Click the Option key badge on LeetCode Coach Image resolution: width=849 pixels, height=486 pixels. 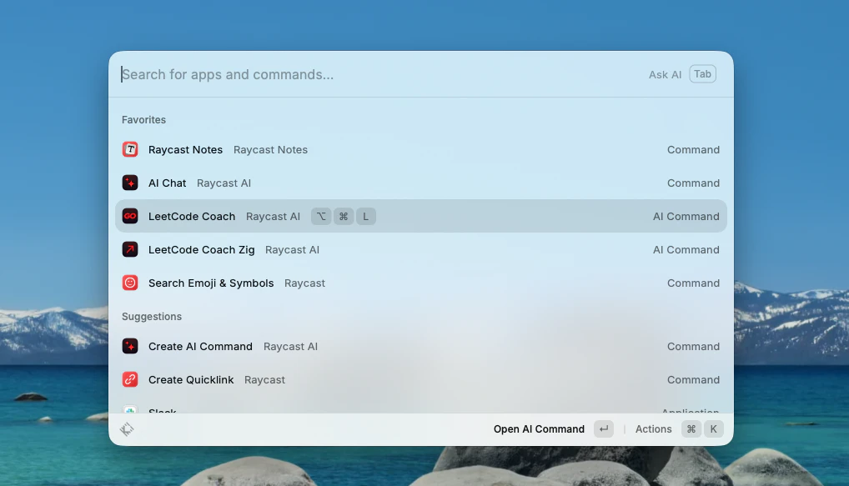pyautogui.click(x=321, y=217)
